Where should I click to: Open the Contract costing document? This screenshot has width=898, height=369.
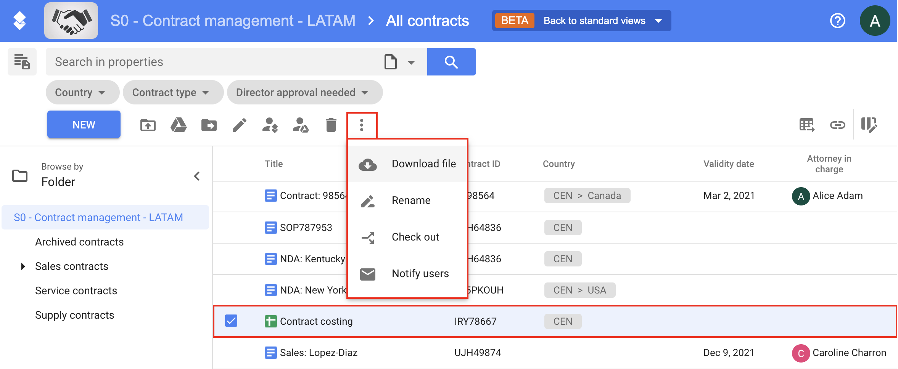pos(316,321)
